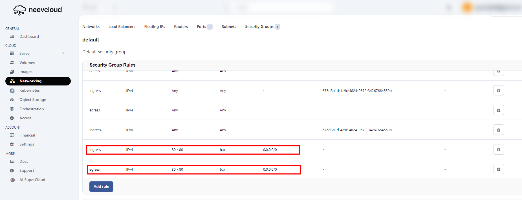Click the Dashboard chart icon in sidebar
This screenshot has height=200, width=522.
[x=12, y=36]
